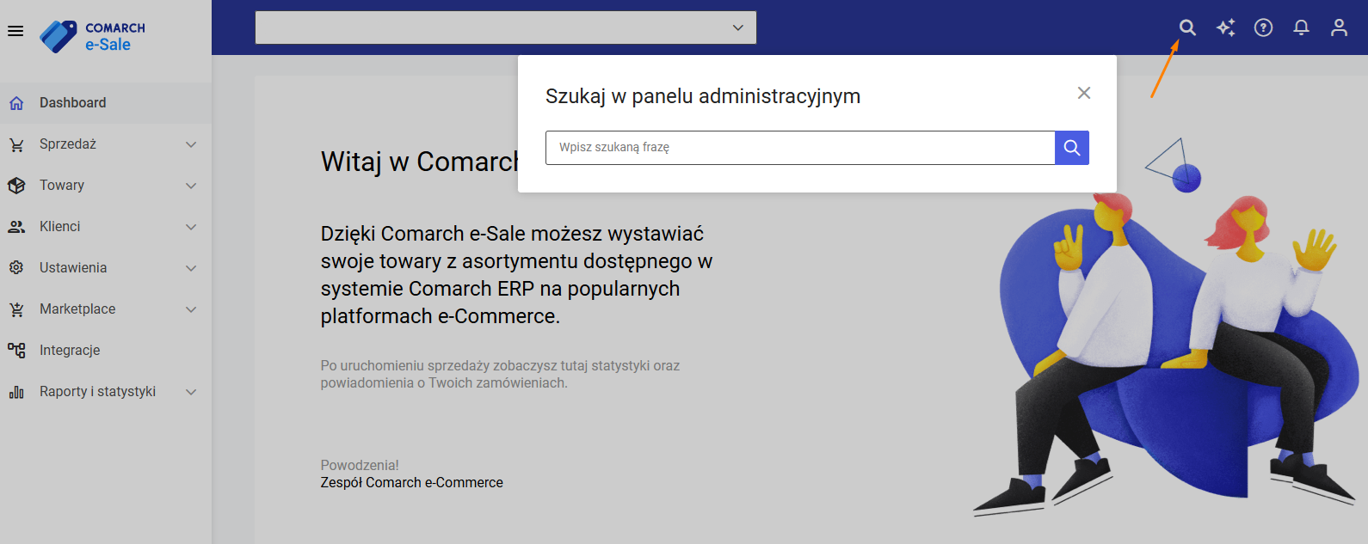Click the 'Zespół Comarch e-Commerce' text
This screenshot has width=1368, height=544.
(x=412, y=483)
